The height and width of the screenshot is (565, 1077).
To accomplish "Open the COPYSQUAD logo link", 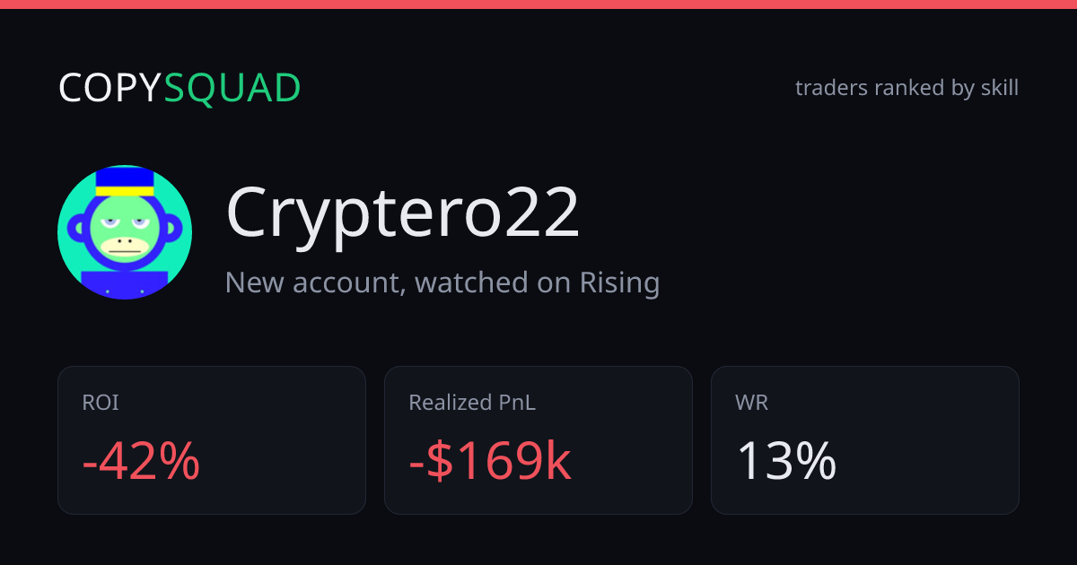I will (x=179, y=88).
